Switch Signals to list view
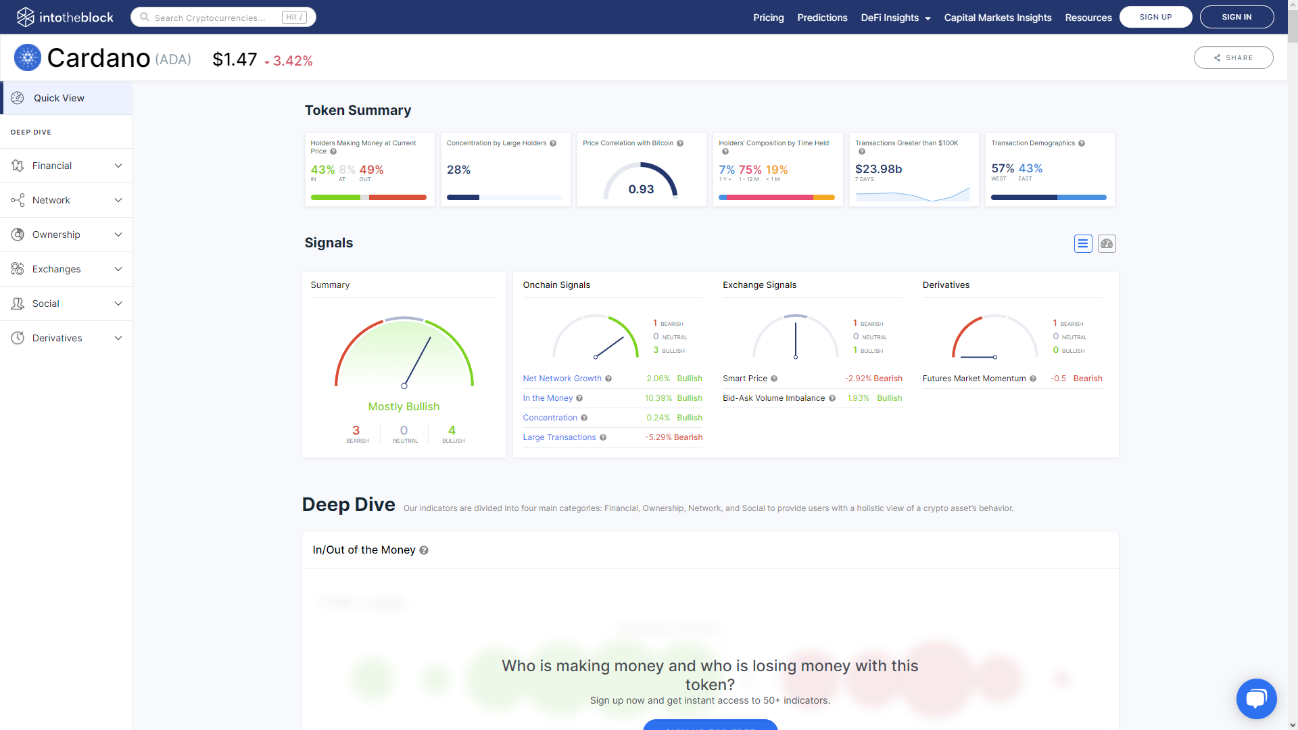The image size is (1298, 730). [1083, 244]
